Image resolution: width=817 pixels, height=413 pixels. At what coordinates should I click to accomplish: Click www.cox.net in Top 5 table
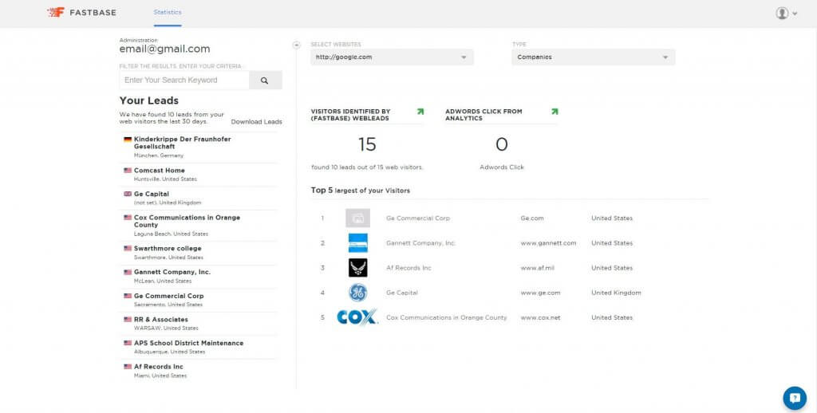[x=540, y=317]
